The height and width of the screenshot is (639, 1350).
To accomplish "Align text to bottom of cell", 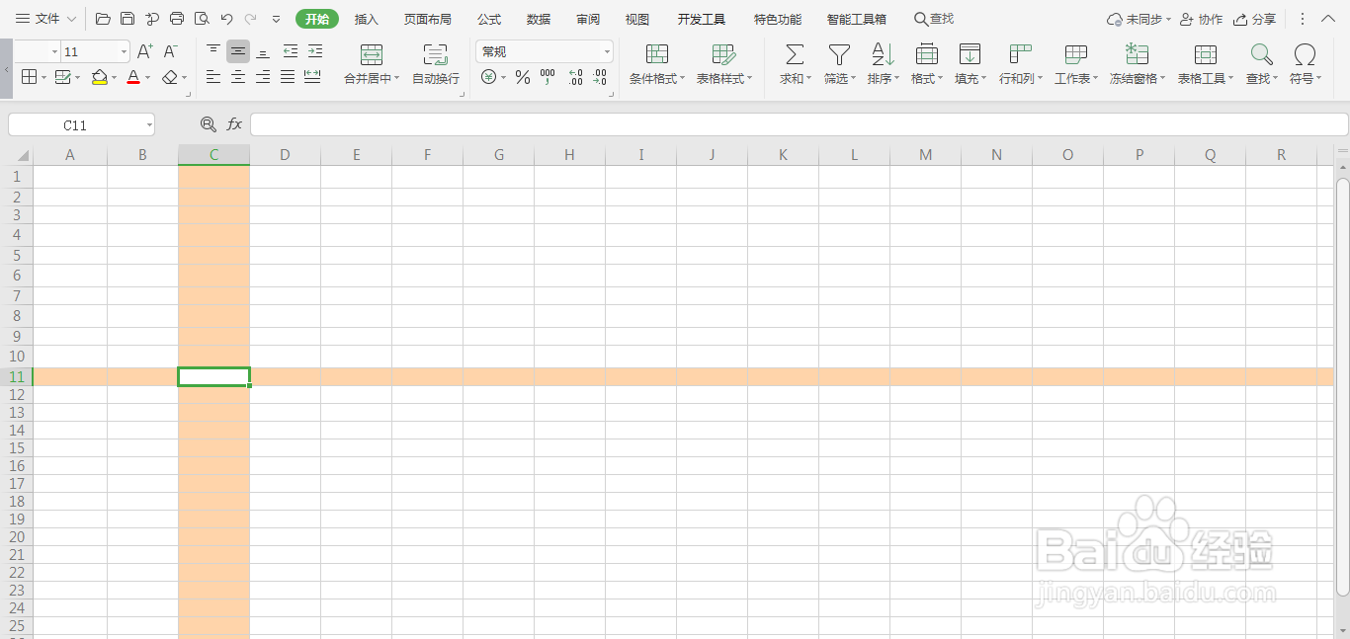I will pyautogui.click(x=263, y=51).
